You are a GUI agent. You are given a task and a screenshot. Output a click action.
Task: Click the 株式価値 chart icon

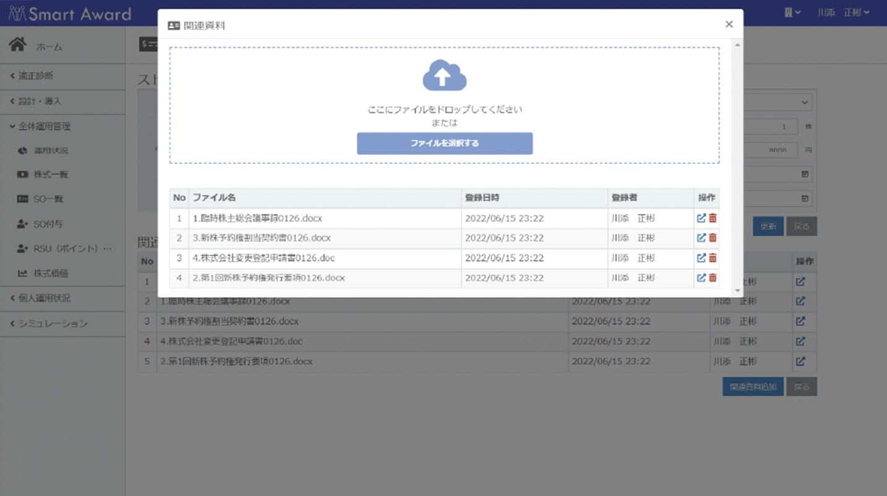(22, 273)
